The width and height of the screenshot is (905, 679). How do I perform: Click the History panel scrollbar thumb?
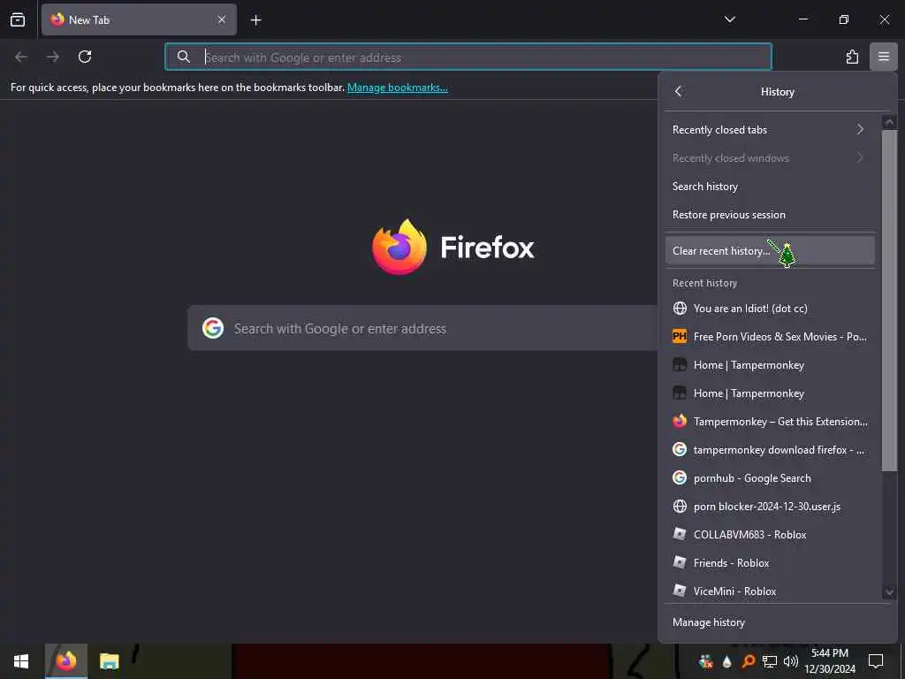(889, 301)
